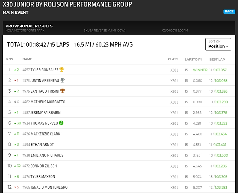This screenshot has width=238, height=193.
Task: Click the silver trophy beside Justin Arseneau
Action: pyautogui.click(x=62, y=80)
